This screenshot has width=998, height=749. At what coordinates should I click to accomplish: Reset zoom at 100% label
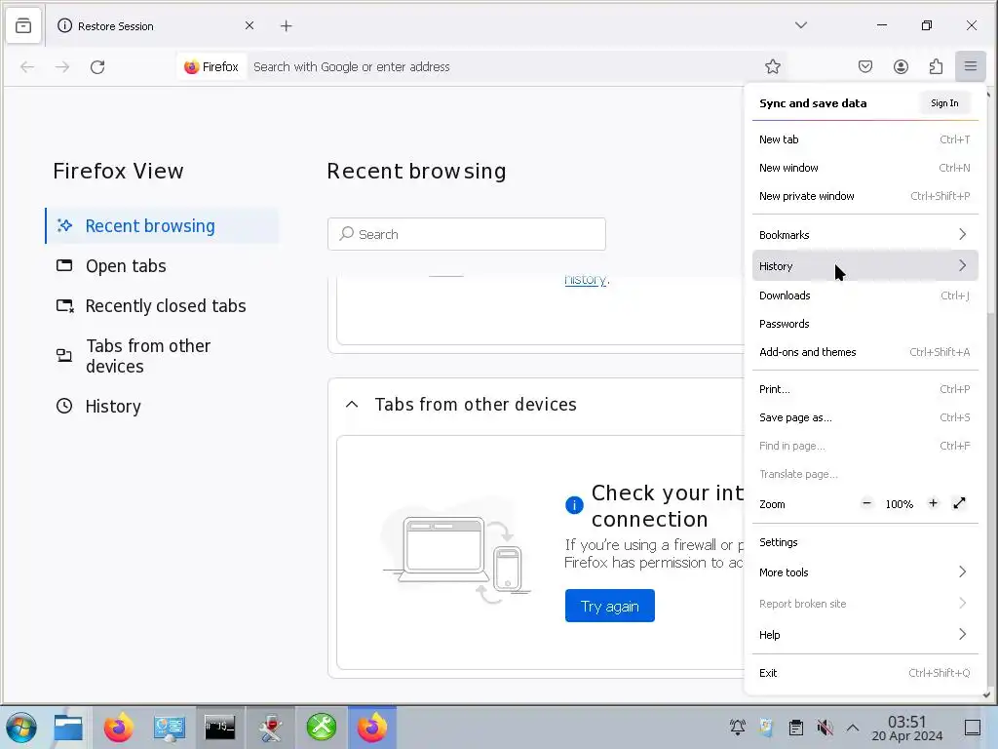pyautogui.click(x=899, y=504)
